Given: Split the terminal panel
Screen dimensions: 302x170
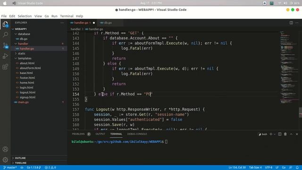Looking at the screenshot, I should (280, 134).
